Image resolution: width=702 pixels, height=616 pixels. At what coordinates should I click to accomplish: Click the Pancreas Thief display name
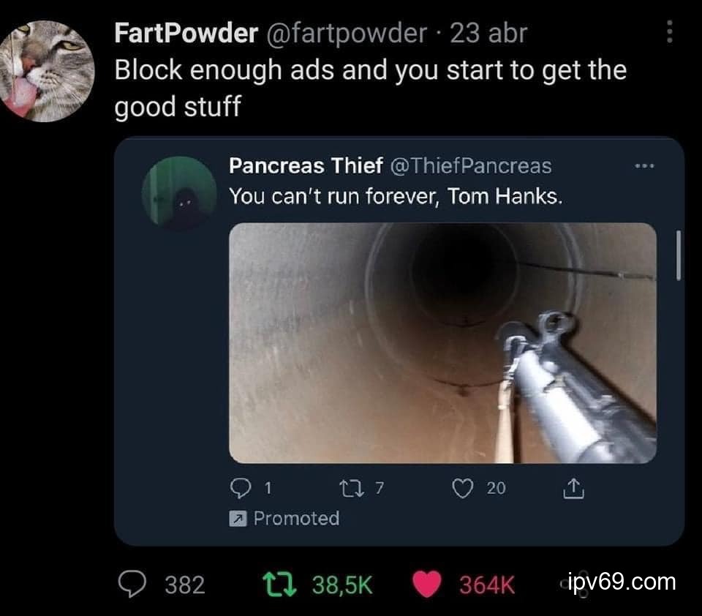(x=306, y=166)
